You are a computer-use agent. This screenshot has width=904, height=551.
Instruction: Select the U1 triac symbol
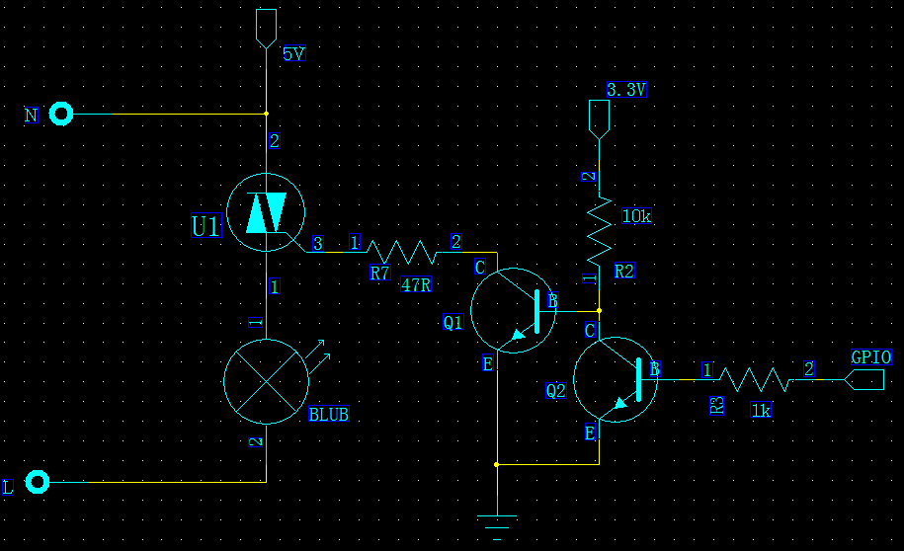pyautogui.click(x=265, y=212)
